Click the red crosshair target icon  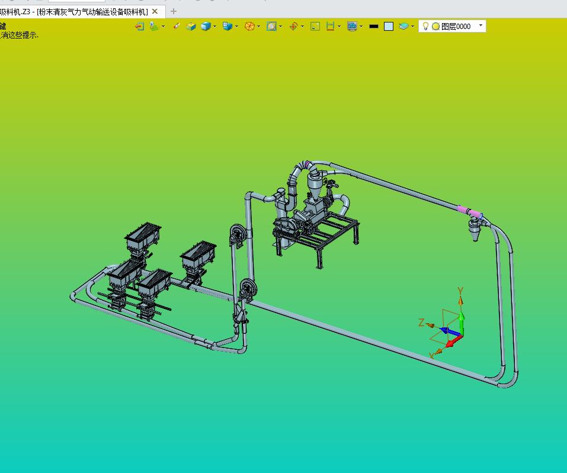point(293,26)
